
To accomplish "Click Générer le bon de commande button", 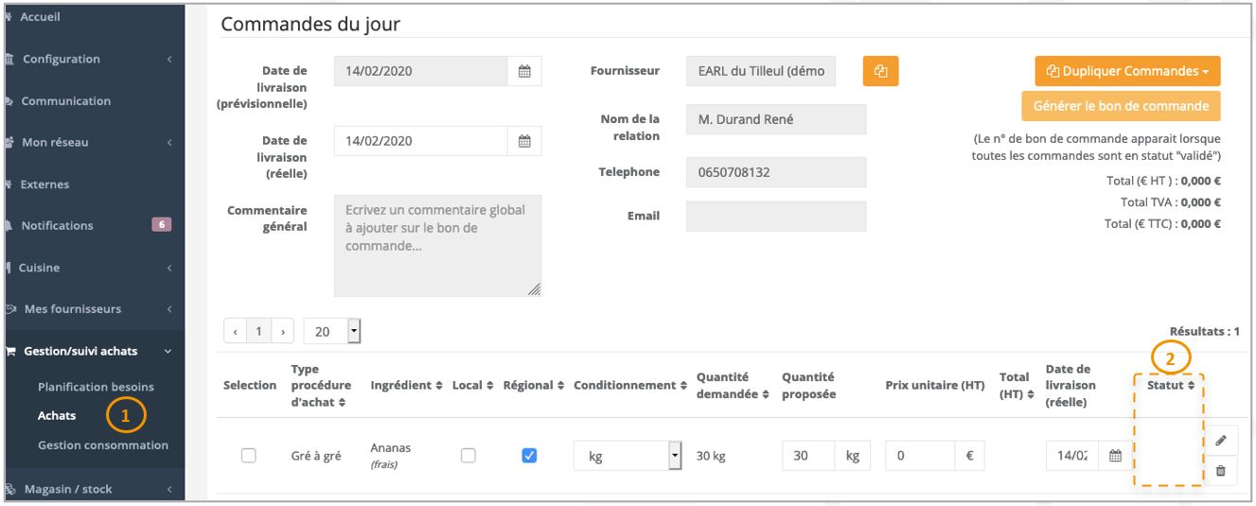I will pos(1121,106).
